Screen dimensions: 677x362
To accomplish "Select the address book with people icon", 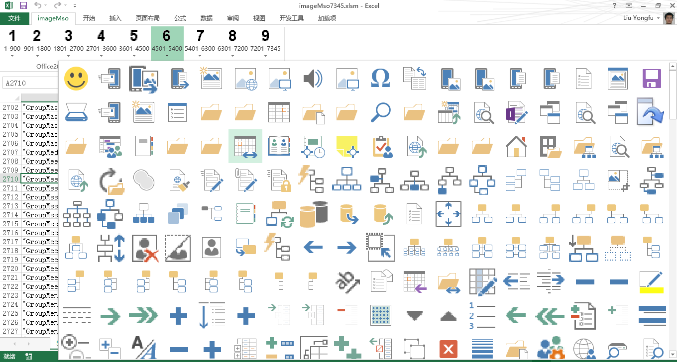I will tap(279, 146).
